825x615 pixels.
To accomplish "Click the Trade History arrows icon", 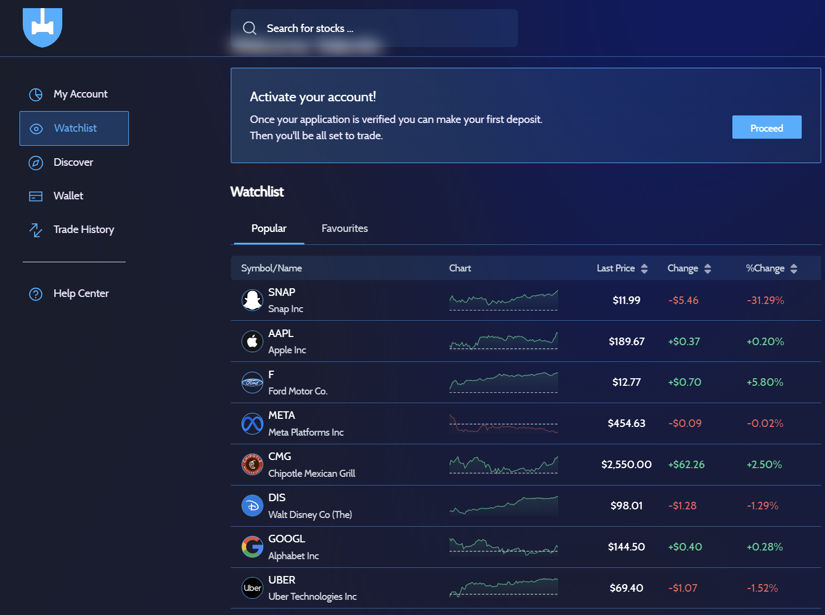I will [x=36, y=230].
